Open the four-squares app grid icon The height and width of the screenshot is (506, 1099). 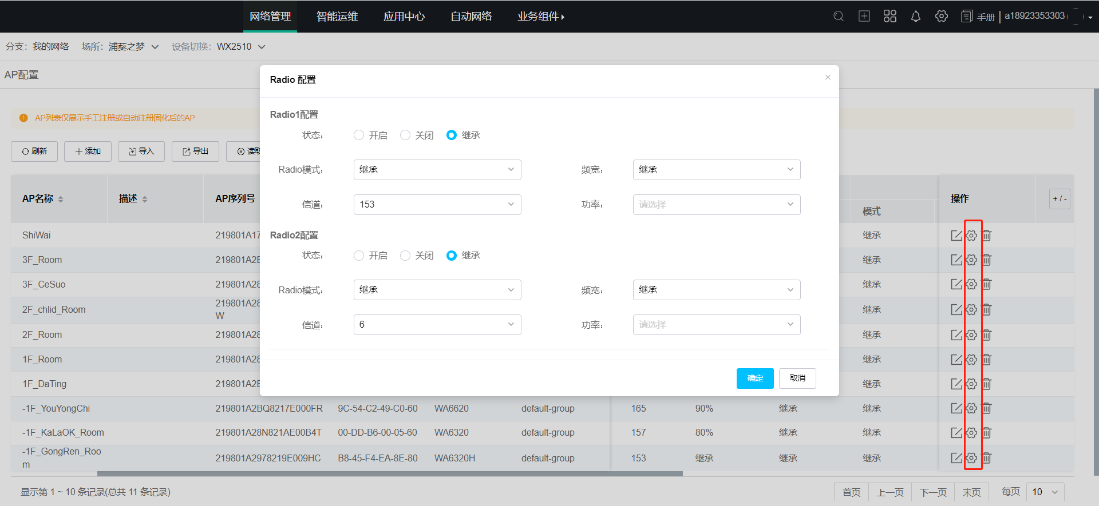[x=890, y=17]
